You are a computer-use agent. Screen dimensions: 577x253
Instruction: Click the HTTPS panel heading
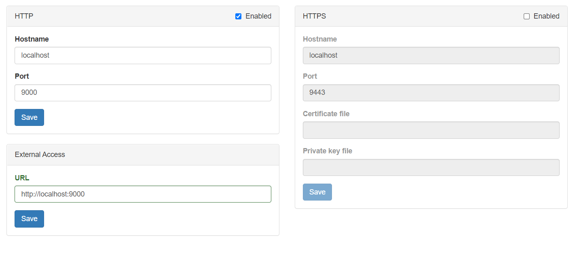point(314,16)
